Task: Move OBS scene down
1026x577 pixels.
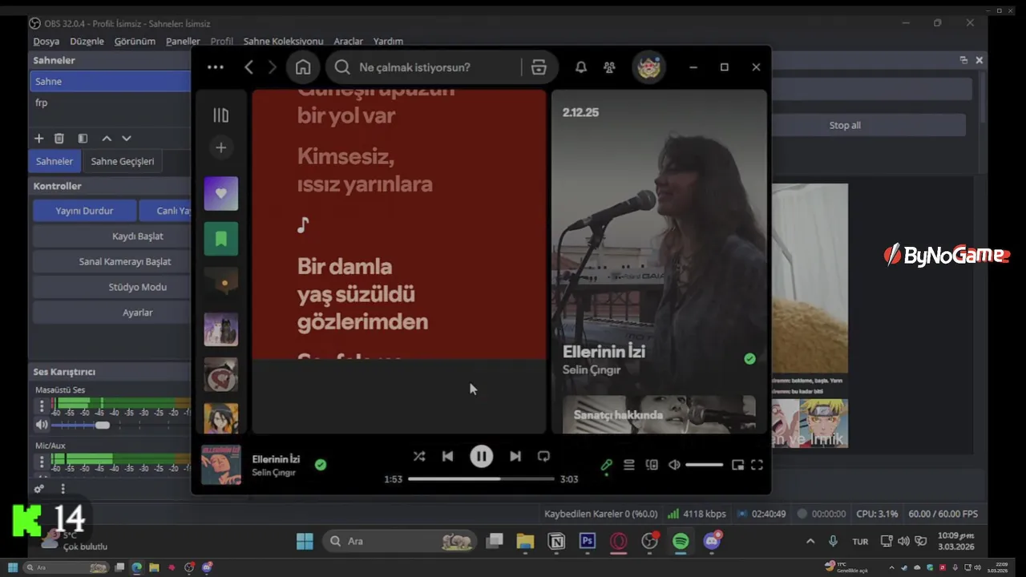Action: [126, 139]
